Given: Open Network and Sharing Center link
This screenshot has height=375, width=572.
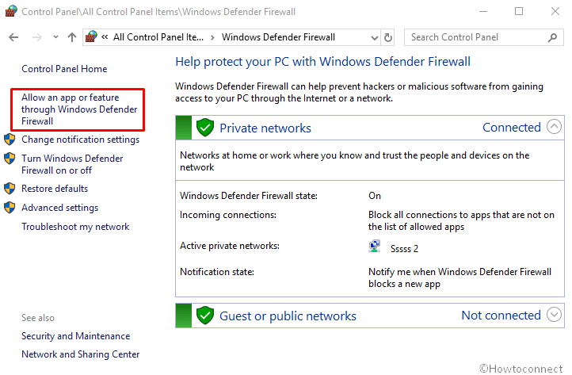Looking at the screenshot, I should (x=80, y=354).
